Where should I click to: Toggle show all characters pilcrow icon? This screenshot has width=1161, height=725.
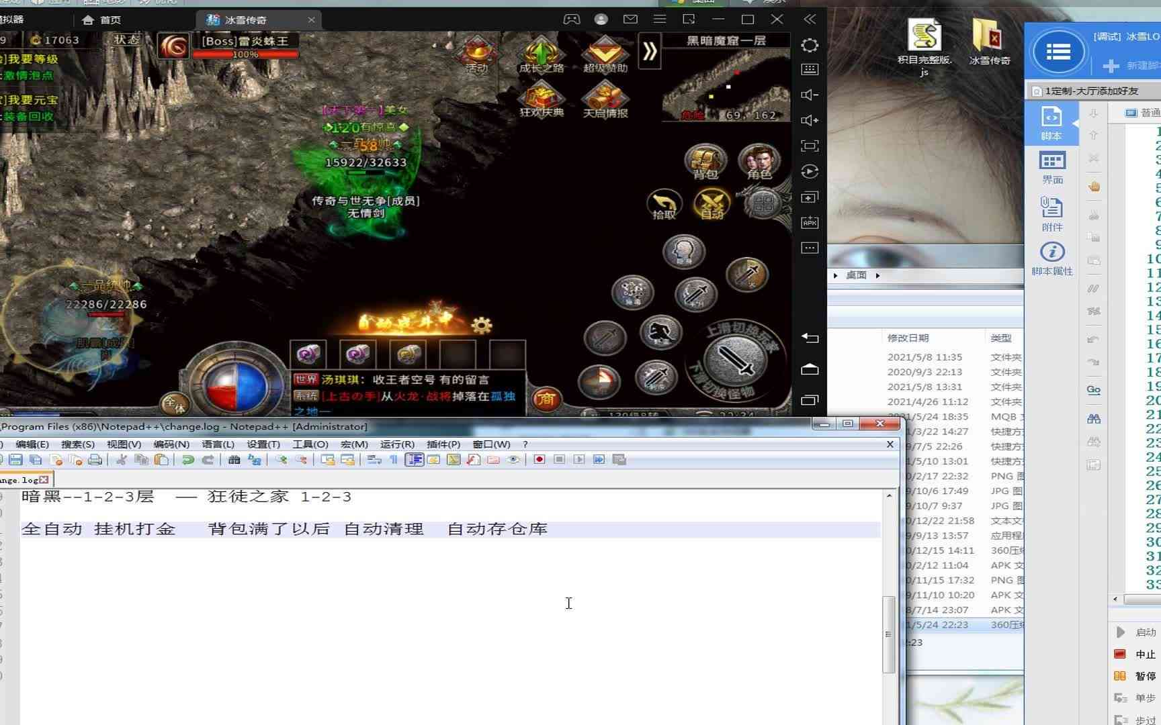[394, 460]
